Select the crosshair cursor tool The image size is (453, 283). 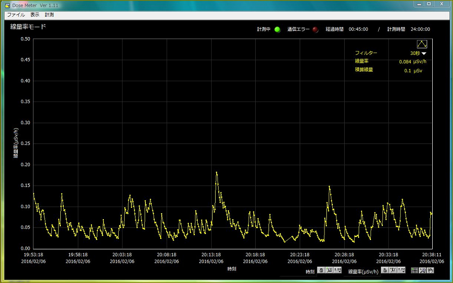tap(414, 270)
